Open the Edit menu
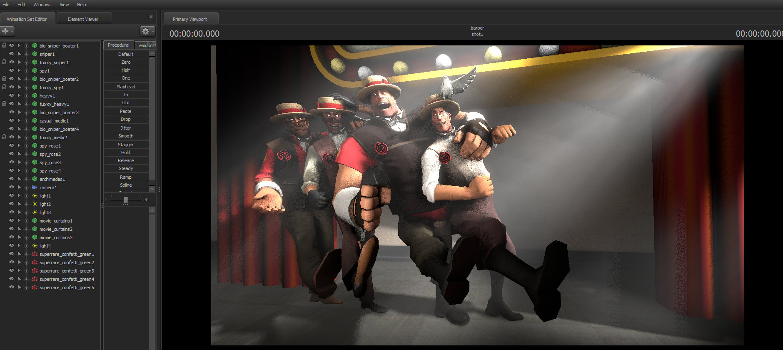Screen dimensions: 783x350 (21, 5)
